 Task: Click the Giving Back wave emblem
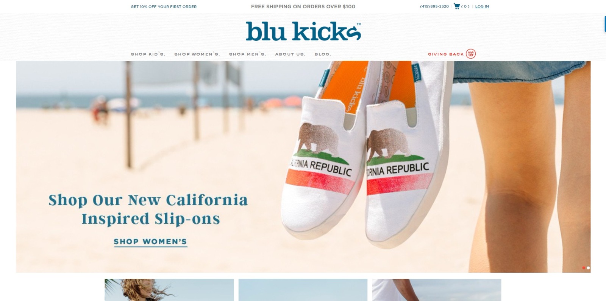click(471, 54)
